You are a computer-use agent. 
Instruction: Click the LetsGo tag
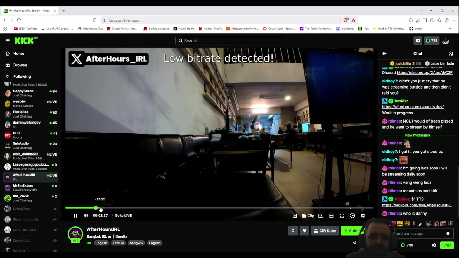(x=118, y=243)
